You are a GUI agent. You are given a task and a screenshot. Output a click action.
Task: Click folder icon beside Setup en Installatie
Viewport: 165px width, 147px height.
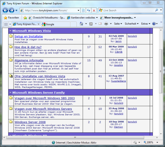click(x=11, y=36)
